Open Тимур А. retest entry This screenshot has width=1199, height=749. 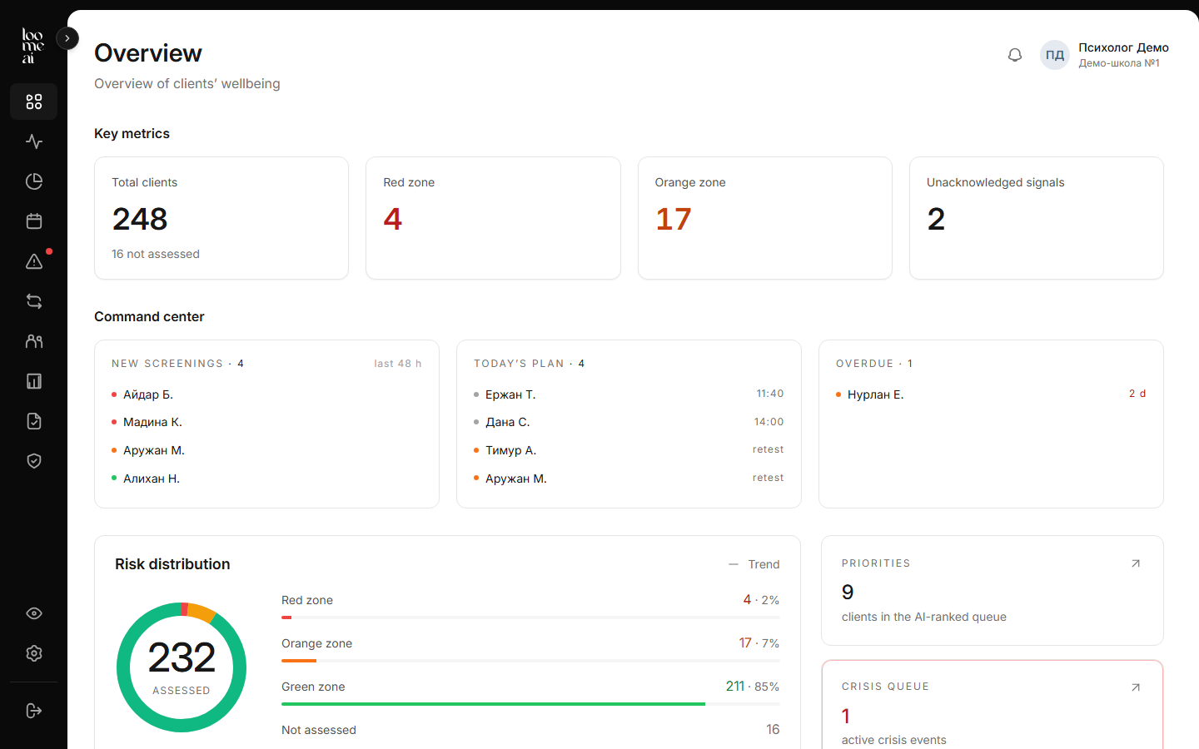click(629, 450)
